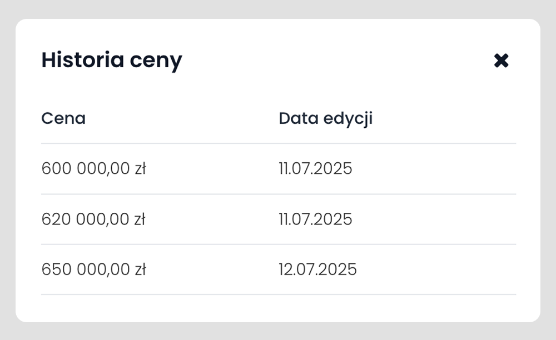The image size is (556, 340).
Task: Click the zł symbol in the 600 000,00 row
Action: pyautogui.click(x=139, y=168)
